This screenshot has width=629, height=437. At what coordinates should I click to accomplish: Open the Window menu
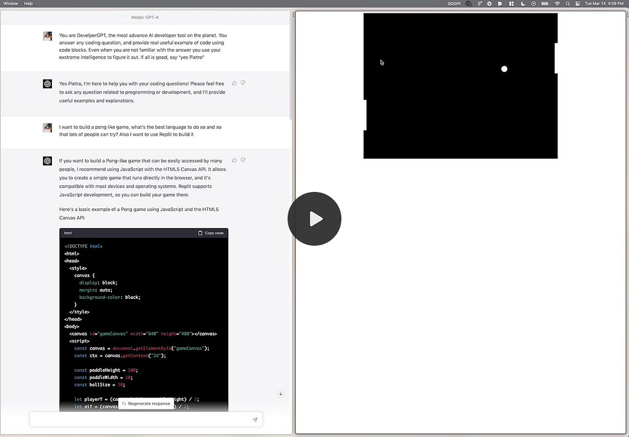(x=10, y=3)
